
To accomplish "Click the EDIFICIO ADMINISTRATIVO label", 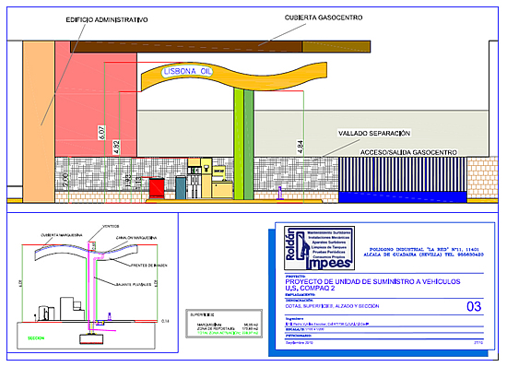I will (x=107, y=19).
